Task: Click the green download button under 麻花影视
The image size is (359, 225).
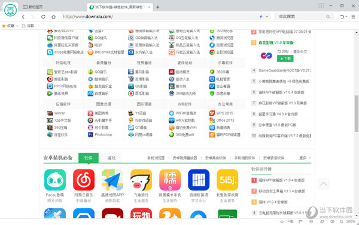Action: [x=285, y=58]
